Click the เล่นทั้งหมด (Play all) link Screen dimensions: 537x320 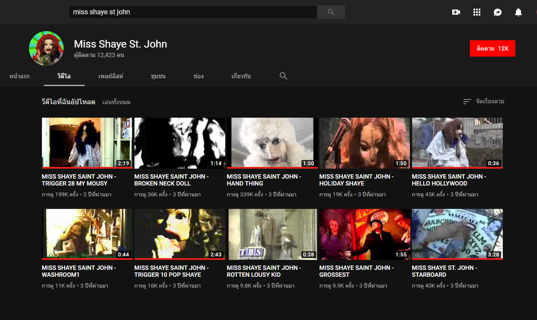click(x=116, y=102)
